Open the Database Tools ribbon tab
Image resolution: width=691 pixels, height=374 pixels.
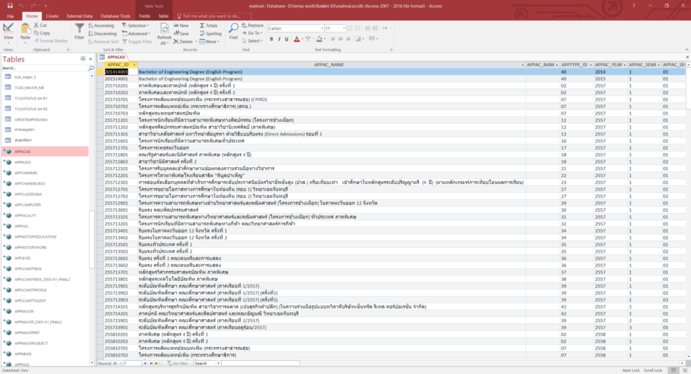tap(115, 15)
